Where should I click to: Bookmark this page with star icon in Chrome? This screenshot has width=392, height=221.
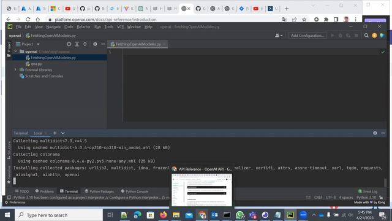pos(304,19)
